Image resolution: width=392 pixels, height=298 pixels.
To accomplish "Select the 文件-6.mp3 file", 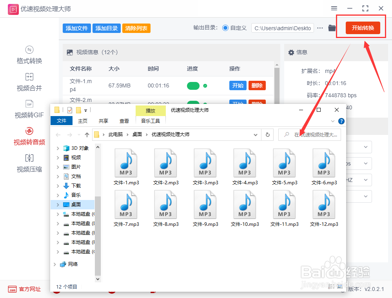I will [324, 167].
